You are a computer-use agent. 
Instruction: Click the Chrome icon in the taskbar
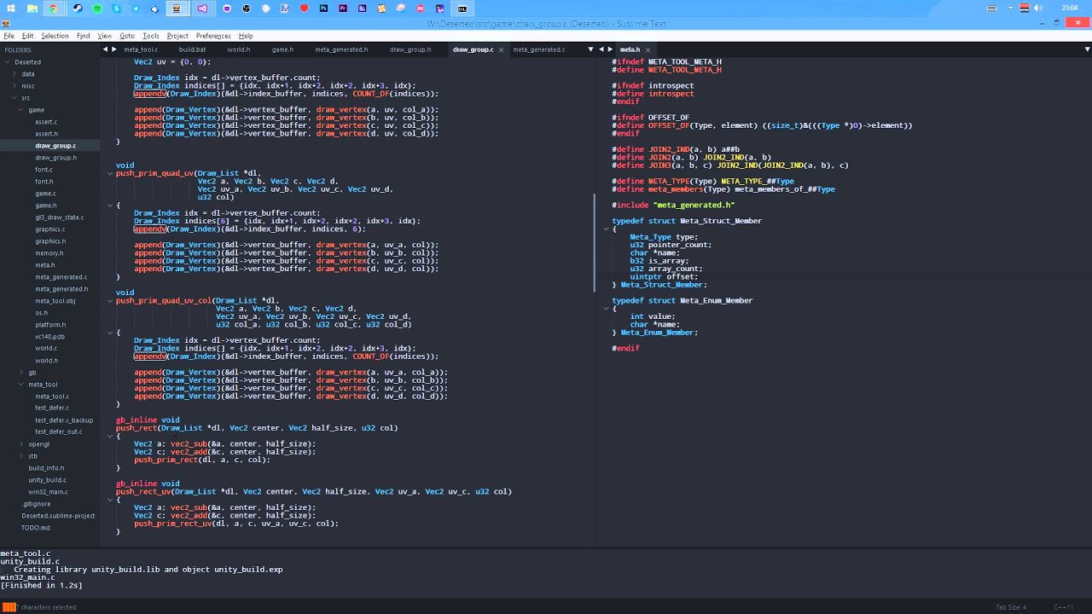53,9
